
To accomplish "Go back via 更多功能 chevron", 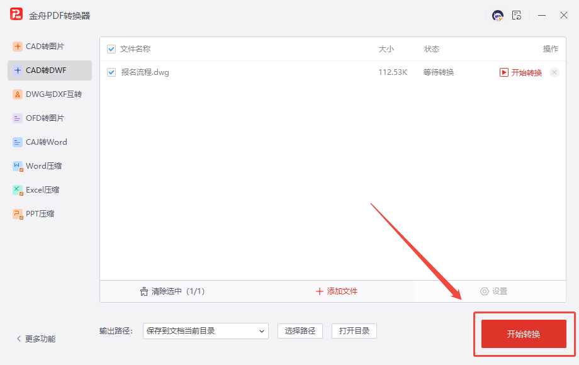I will coord(19,339).
